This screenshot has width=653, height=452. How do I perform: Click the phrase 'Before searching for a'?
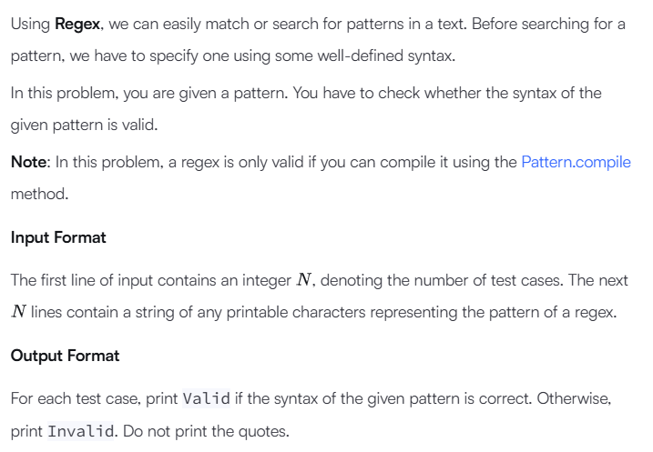548,25
